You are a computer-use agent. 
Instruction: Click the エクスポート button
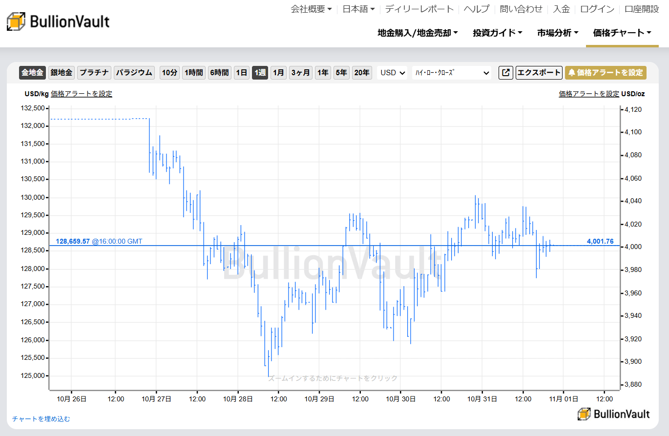pos(539,72)
